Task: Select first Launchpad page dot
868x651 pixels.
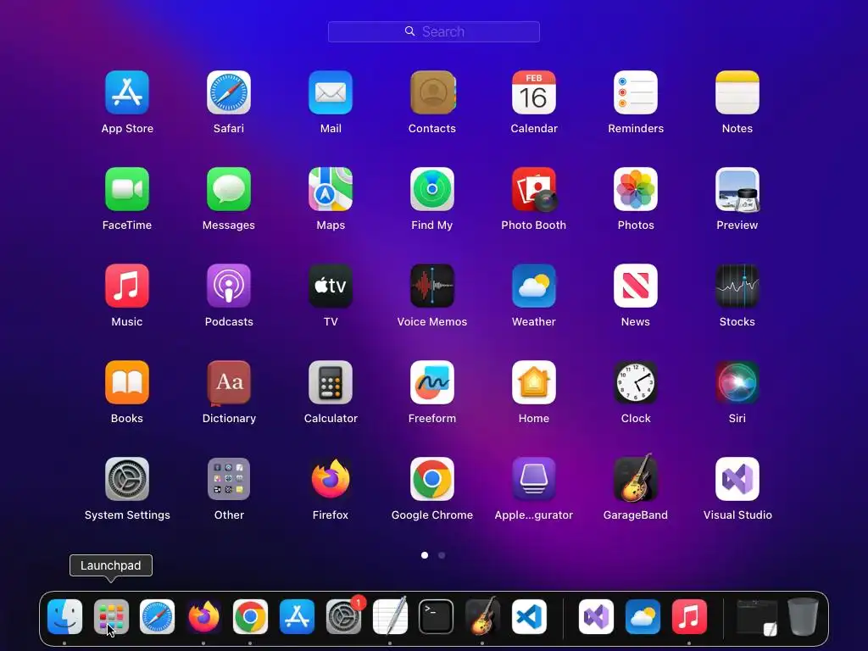Action: click(x=425, y=555)
